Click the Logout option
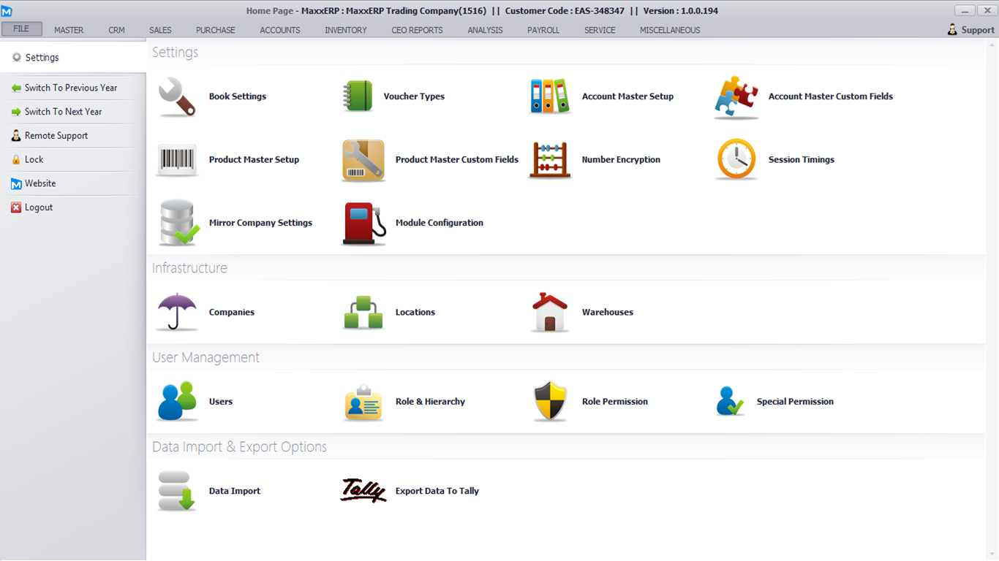Screen dimensions: 999x561 tap(38, 207)
